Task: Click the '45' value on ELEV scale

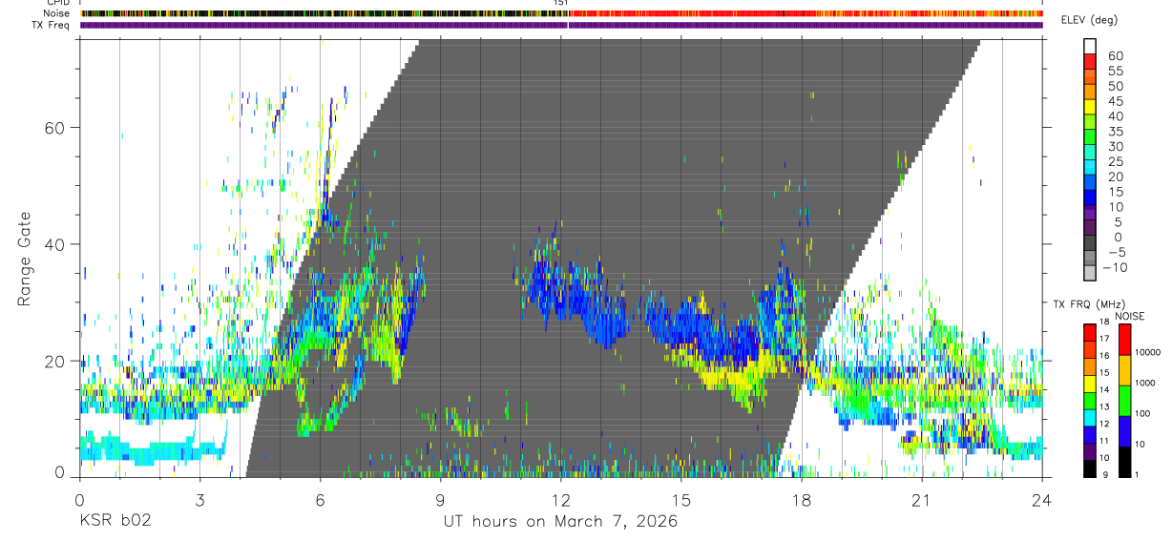Action: (1115, 101)
